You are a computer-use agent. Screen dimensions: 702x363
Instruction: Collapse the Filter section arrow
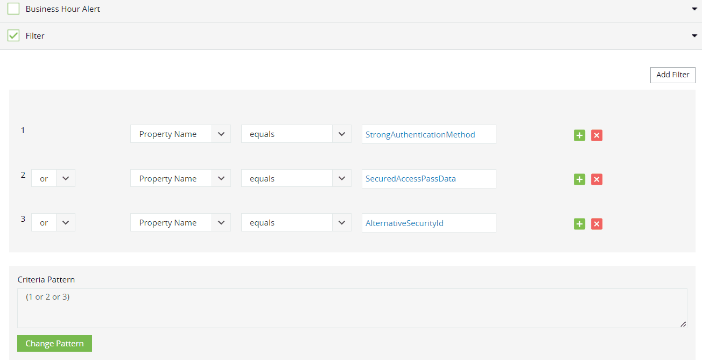(x=694, y=36)
